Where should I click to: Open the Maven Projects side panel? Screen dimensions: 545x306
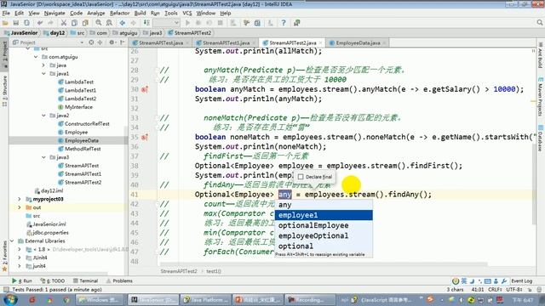[541, 96]
